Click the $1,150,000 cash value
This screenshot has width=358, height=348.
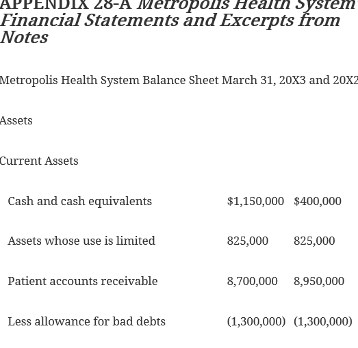coord(255,201)
